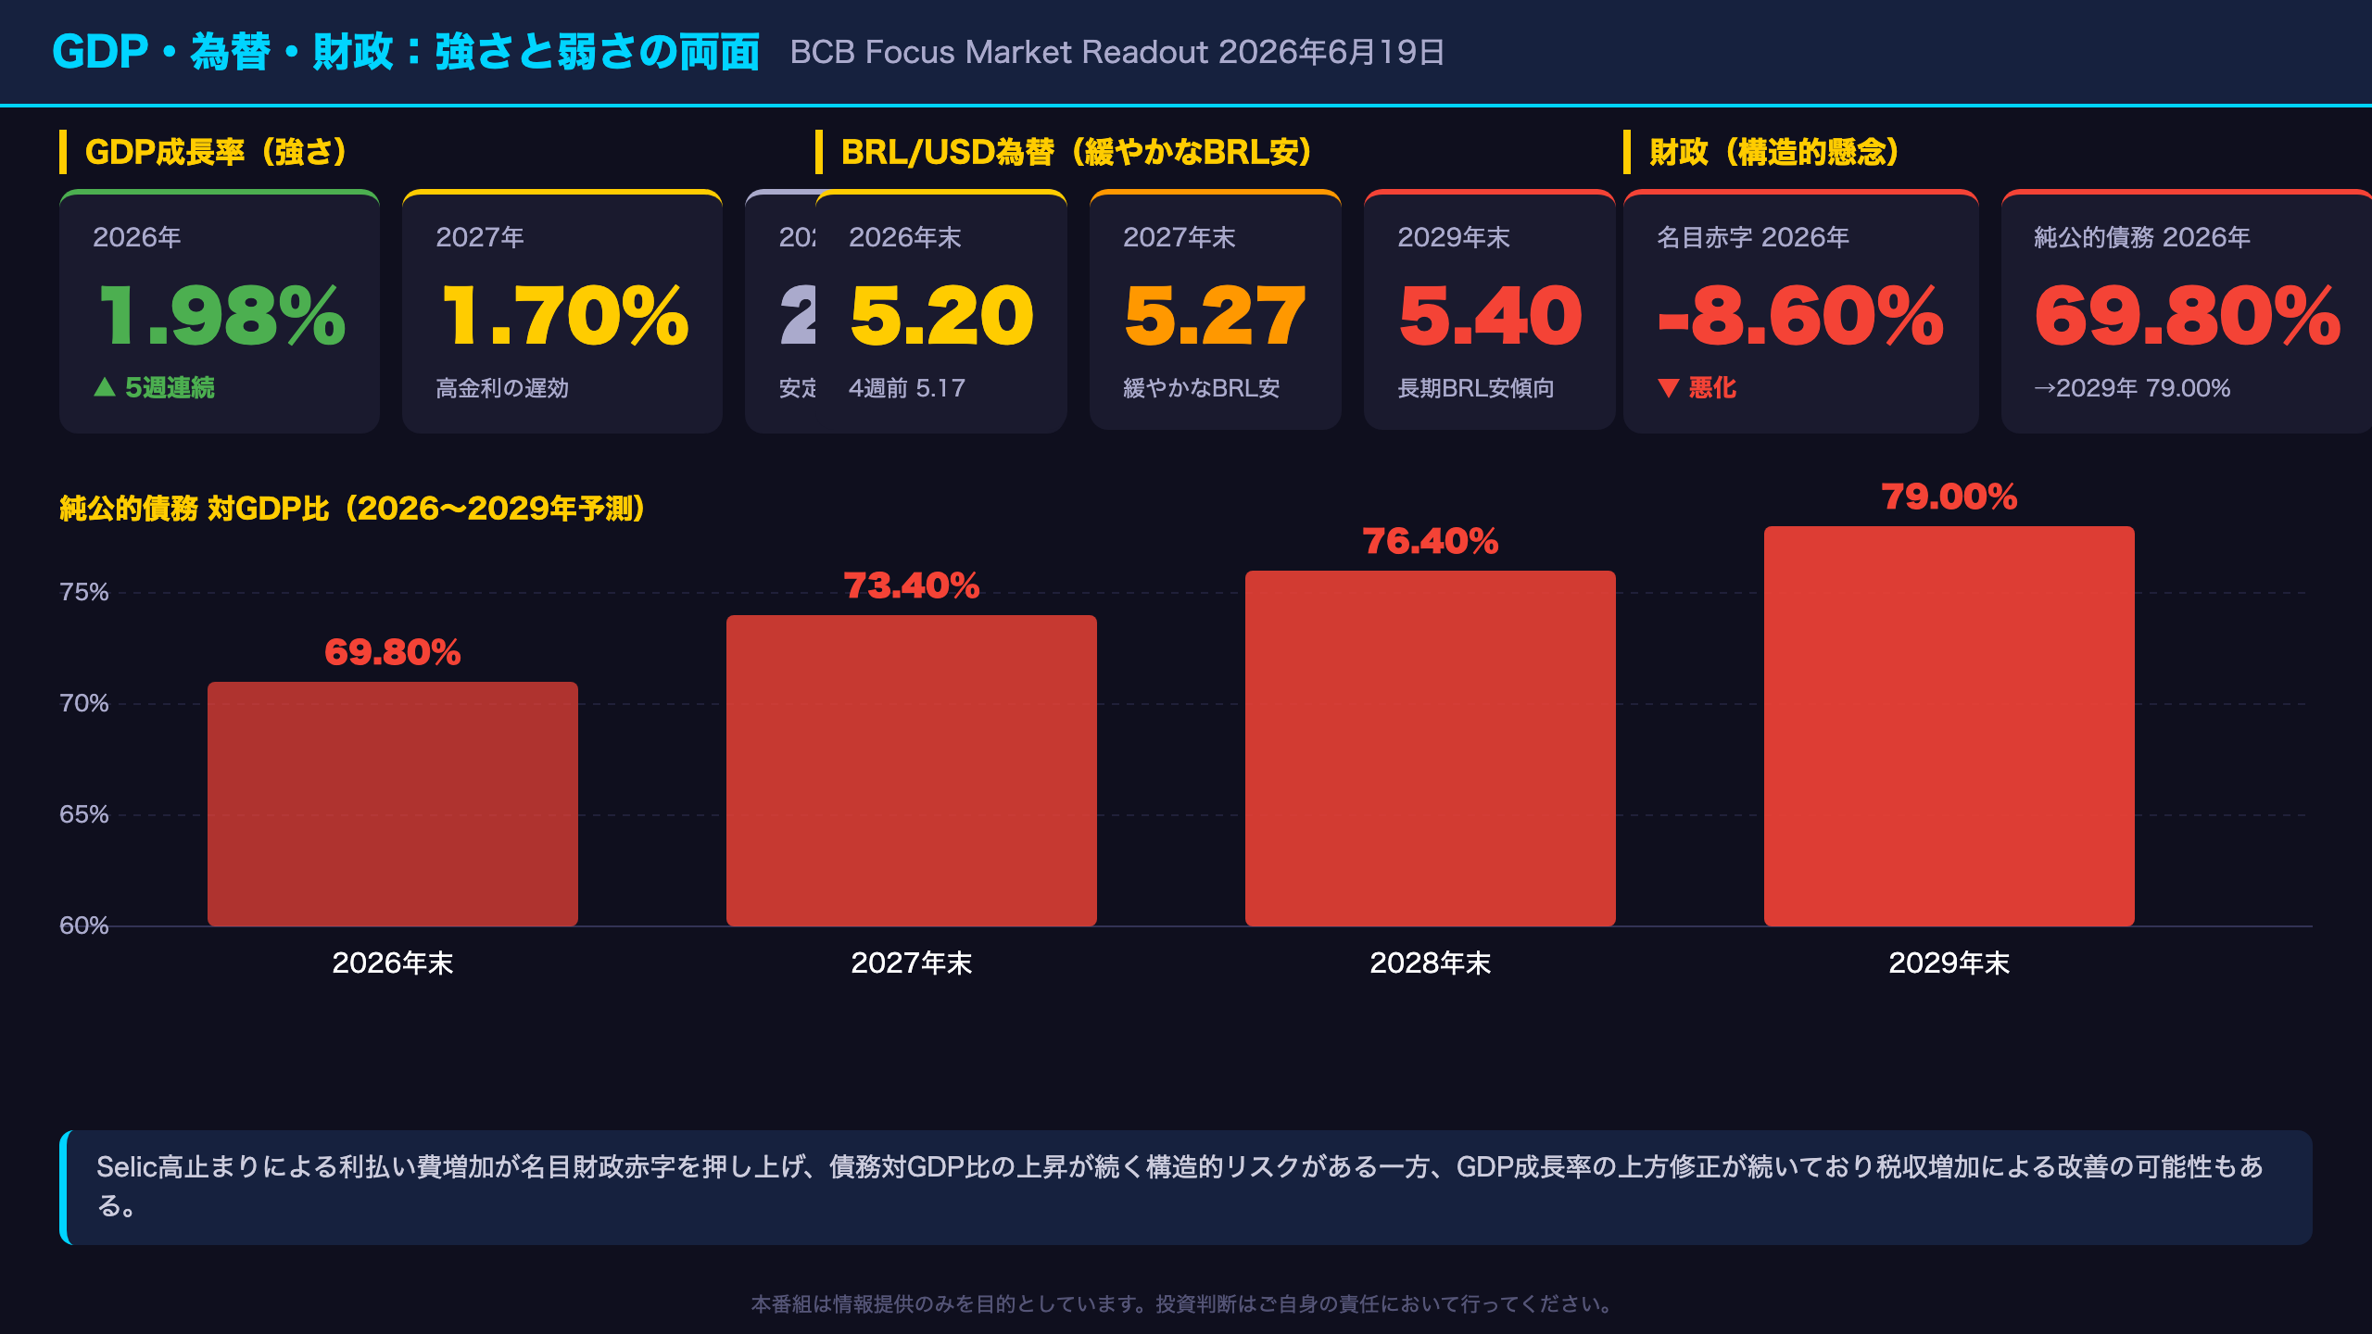This screenshot has width=2372, height=1334.
Task: Click the 名目赤字 2026年 card label
Action: (x=1753, y=238)
